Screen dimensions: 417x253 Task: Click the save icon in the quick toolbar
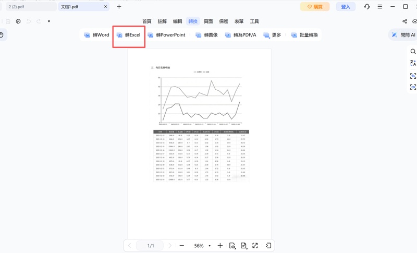click(x=8, y=21)
